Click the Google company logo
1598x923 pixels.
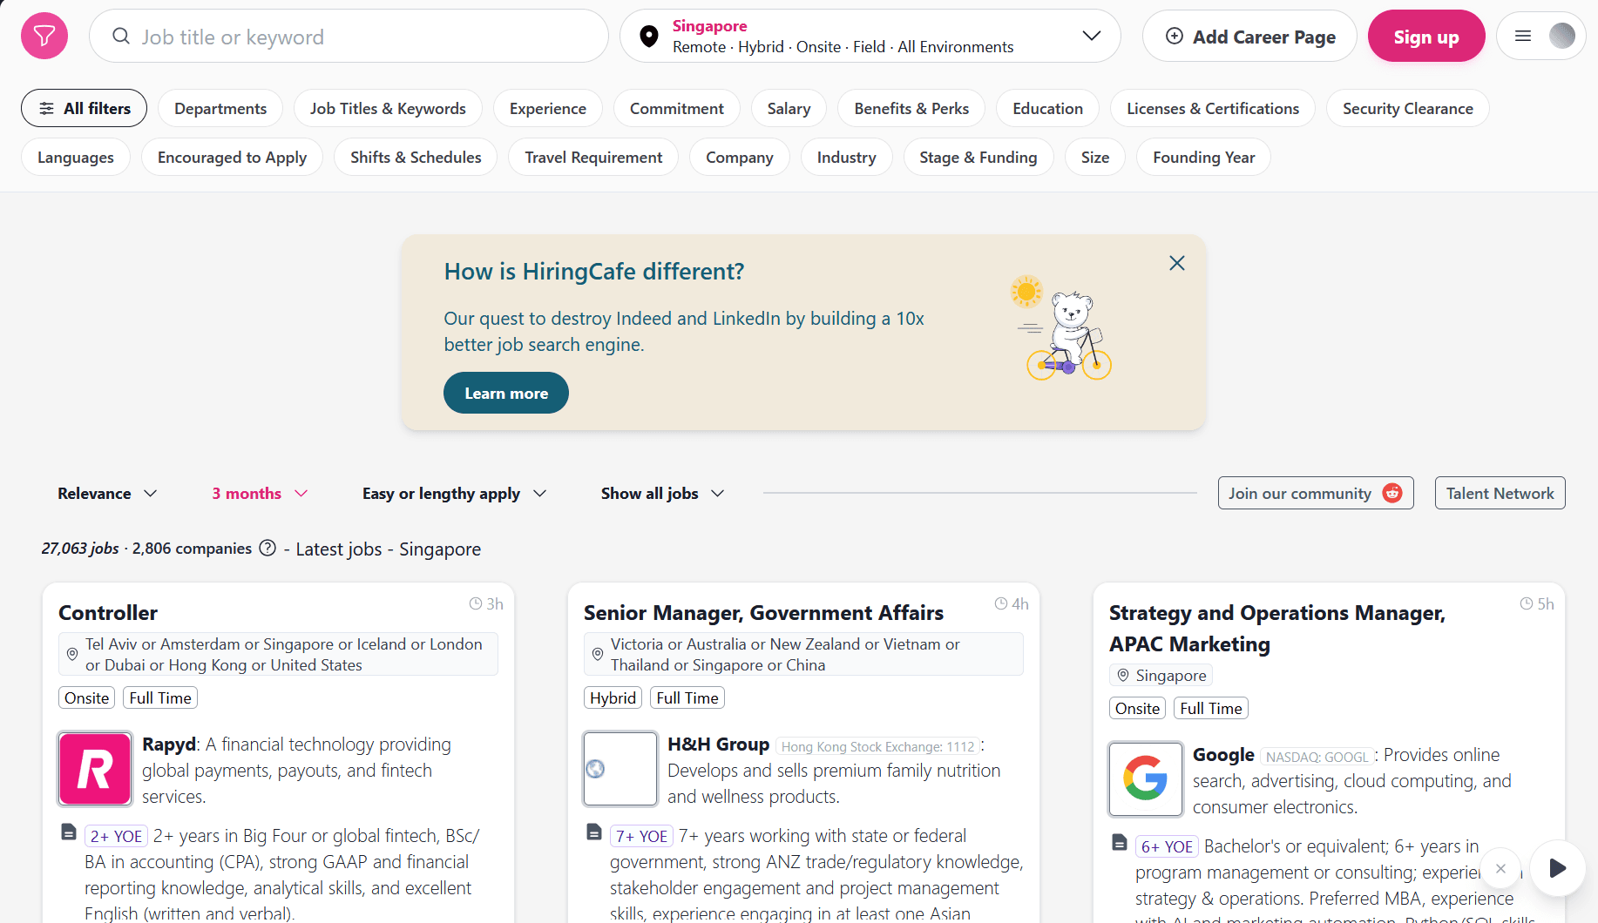click(1146, 779)
